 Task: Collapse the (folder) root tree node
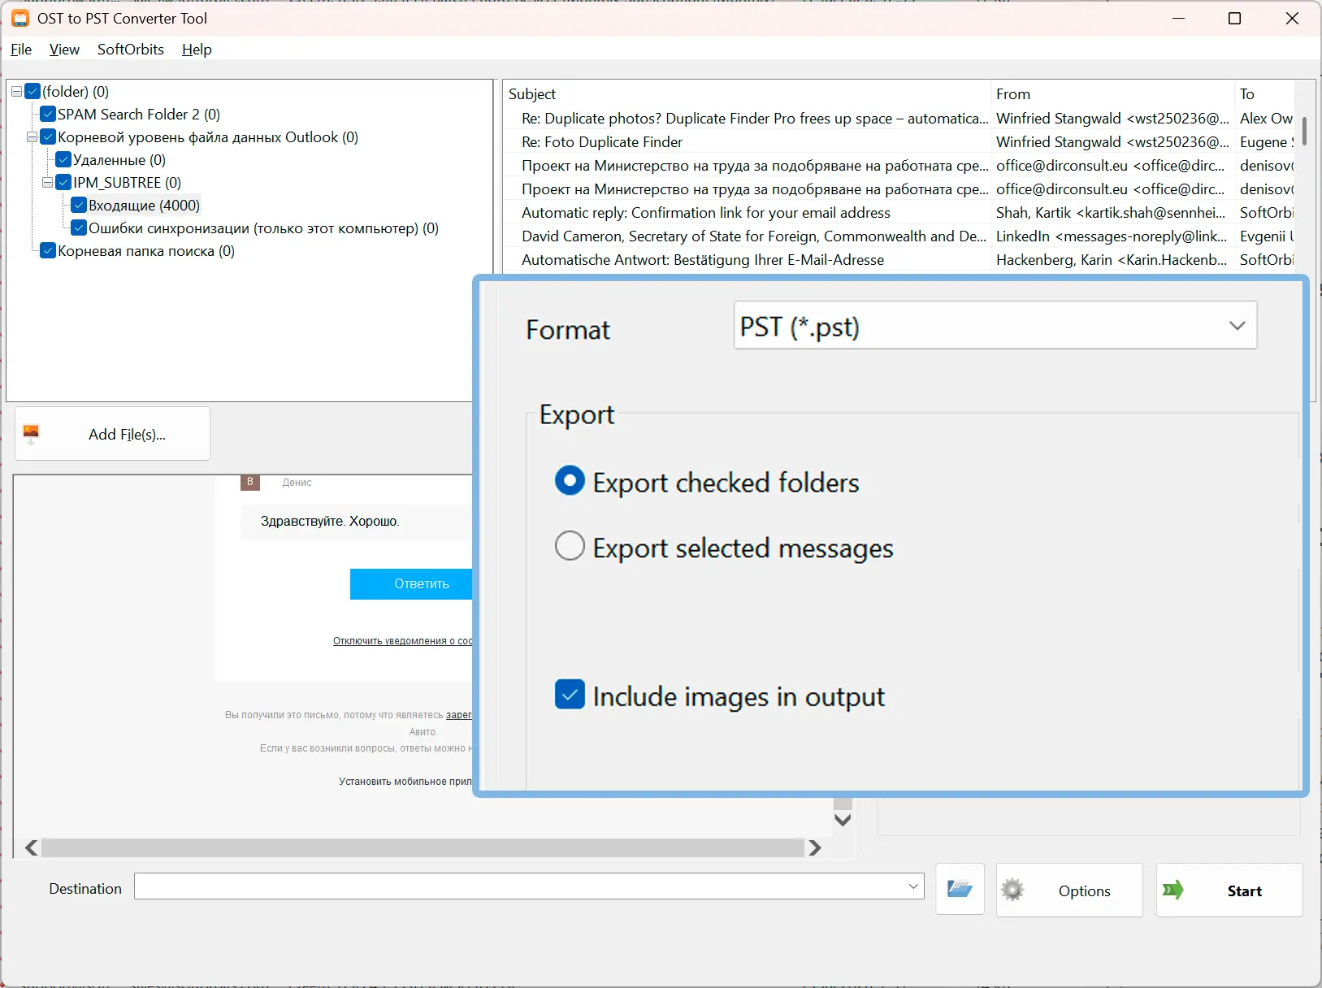(x=16, y=92)
